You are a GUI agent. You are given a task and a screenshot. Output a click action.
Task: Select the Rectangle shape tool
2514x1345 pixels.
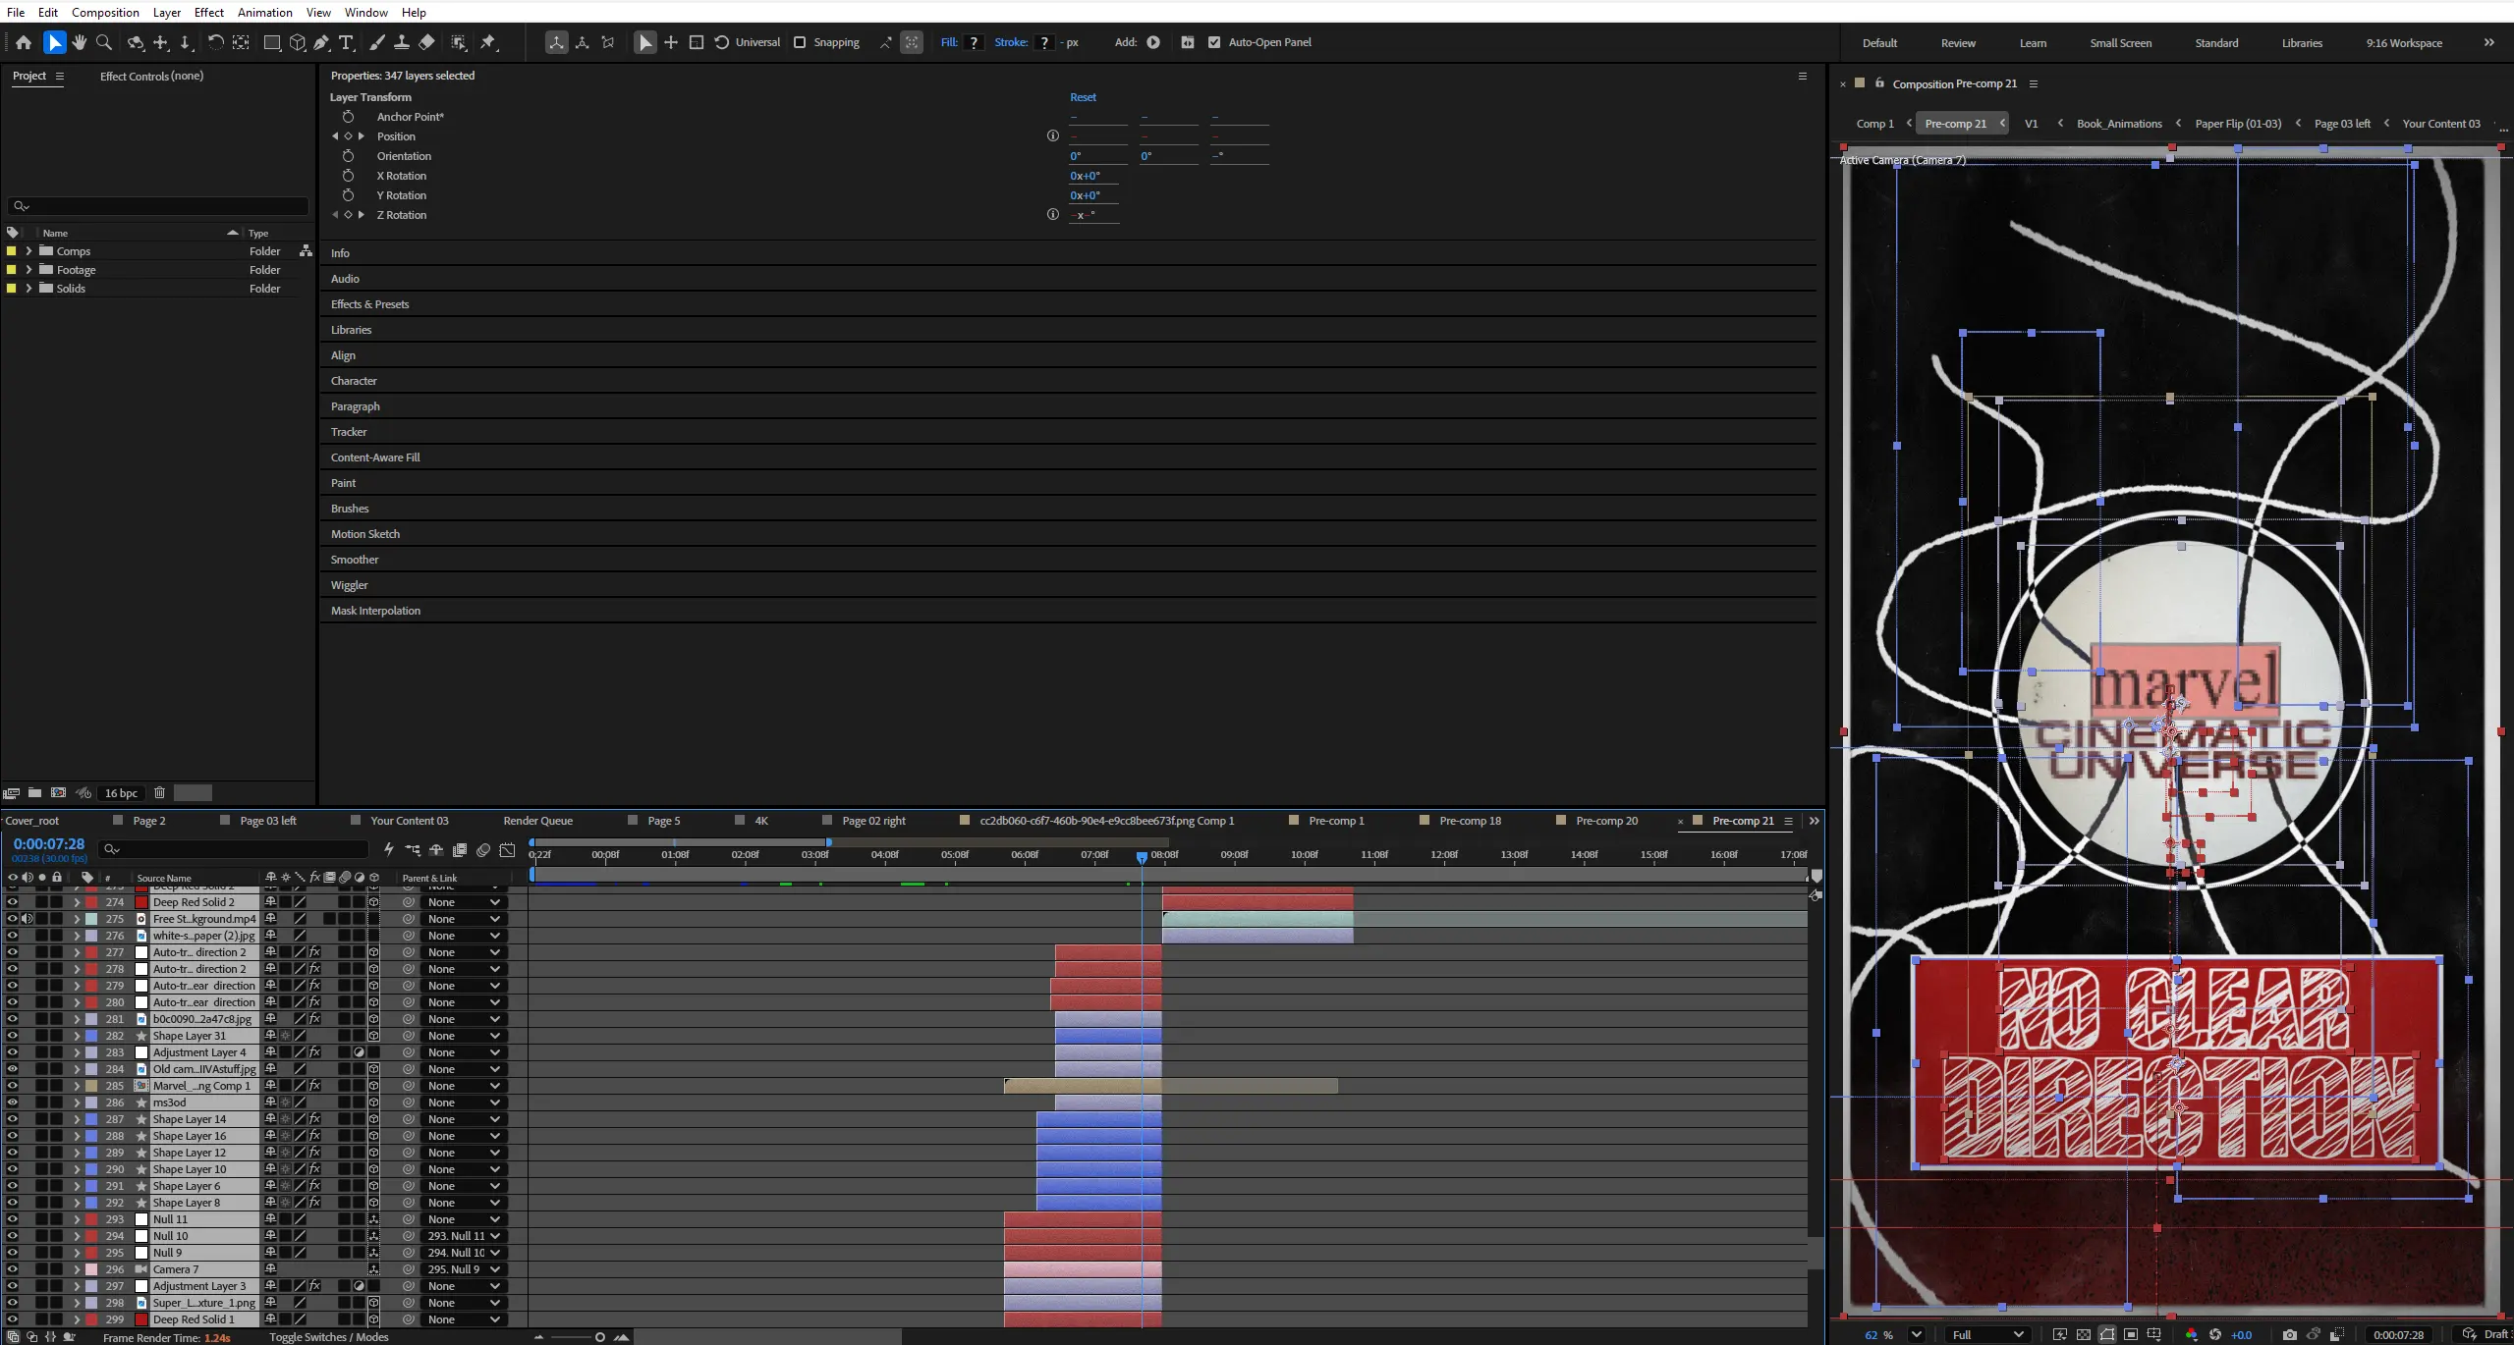[272, 42]
